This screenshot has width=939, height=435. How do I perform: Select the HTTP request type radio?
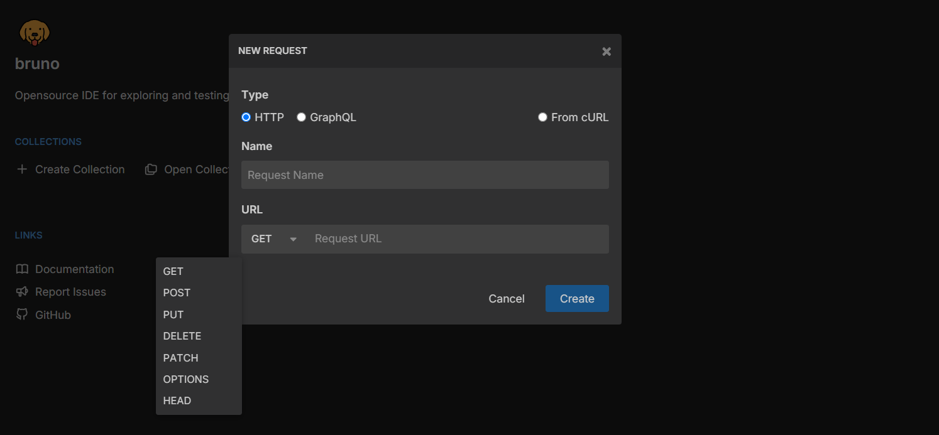pos(246,117)
